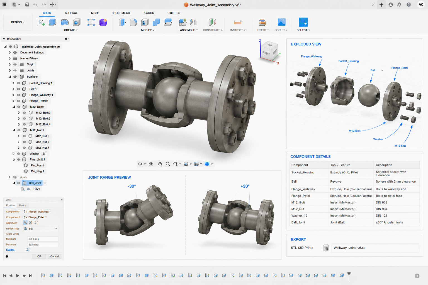Select the Press Pull modify tool
Image resolution: width=428 pixels, height=285 pixels.
pyautogui.click(x=122, y=22)
